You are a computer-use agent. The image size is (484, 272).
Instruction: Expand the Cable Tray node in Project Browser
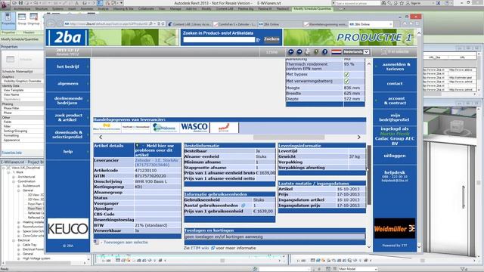tap(18, 245)
